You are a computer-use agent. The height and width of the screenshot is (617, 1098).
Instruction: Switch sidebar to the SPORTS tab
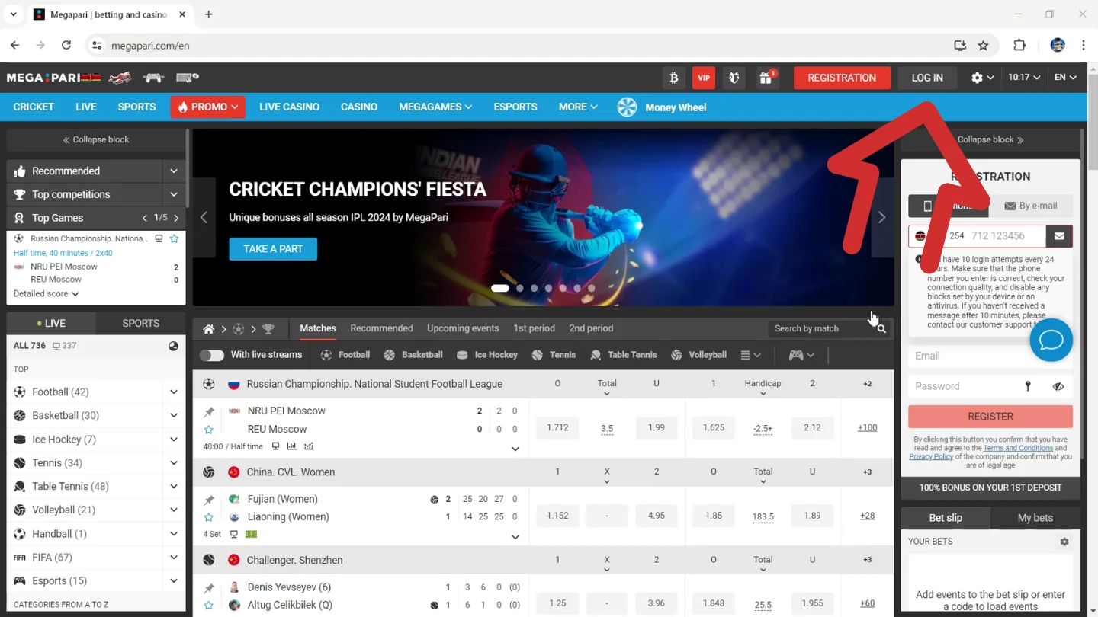tap(141, 323)
